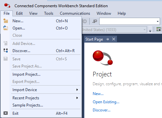Pin the Start Page tab
The width and height of the screenshot is (162, 118).
click(107, 39)
